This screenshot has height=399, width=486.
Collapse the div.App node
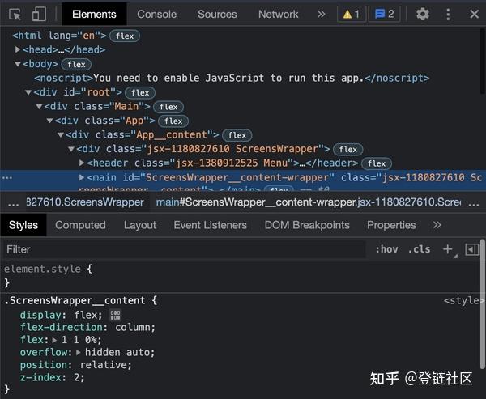coord(50,121)
